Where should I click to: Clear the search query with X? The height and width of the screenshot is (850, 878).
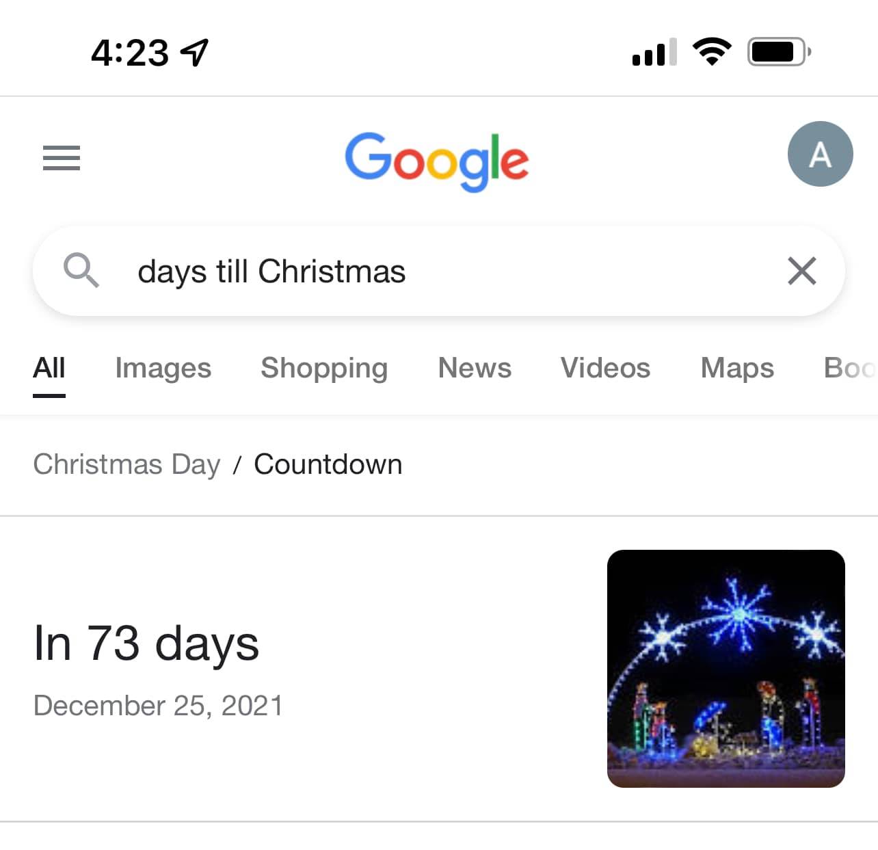tap(801, 271)
